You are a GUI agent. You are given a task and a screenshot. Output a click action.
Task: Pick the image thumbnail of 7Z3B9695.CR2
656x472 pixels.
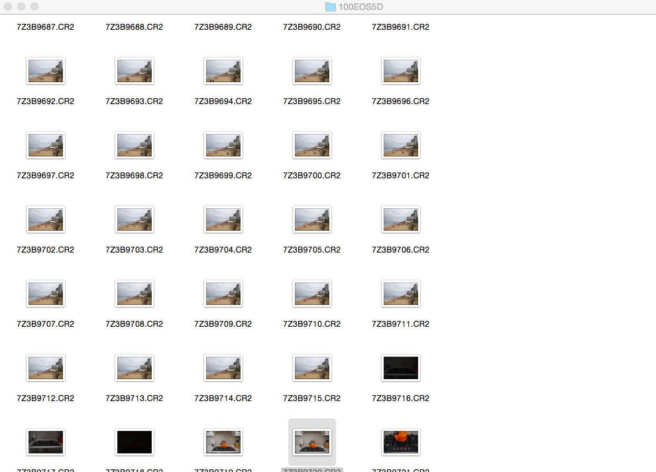click(x=311, y=71)
